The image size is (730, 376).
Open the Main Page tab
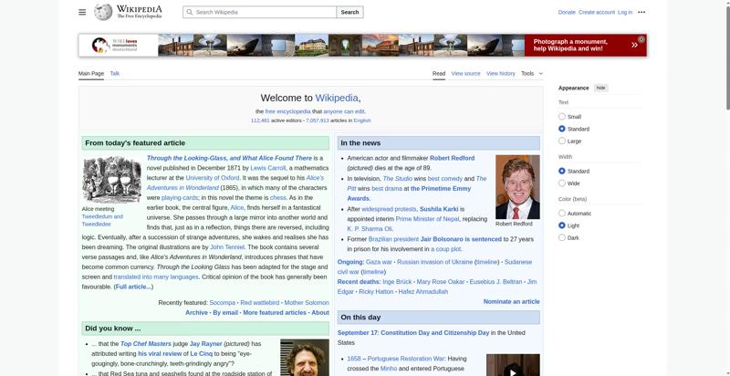click(90, 74)
